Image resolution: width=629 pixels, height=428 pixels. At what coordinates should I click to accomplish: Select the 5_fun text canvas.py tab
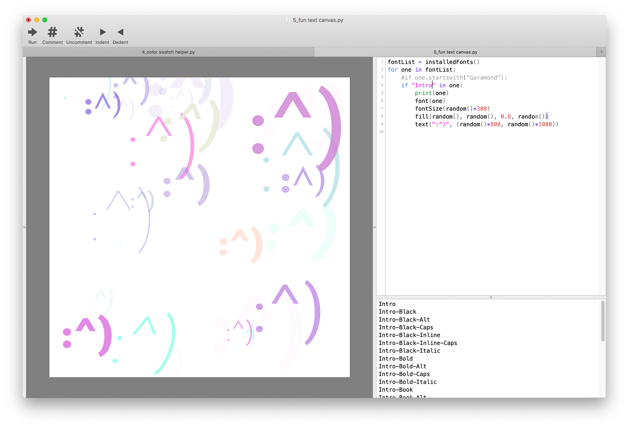[x=455, y=52]
